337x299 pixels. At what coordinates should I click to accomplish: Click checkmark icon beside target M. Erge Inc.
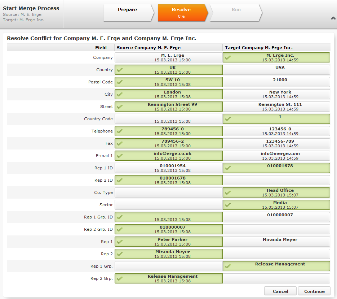coord(228,57)
